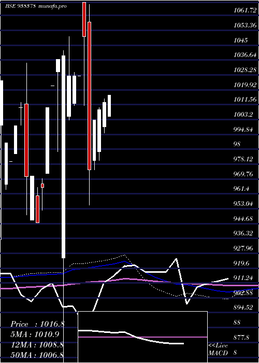Click the 1045 price axis label
The height and width of the screenshot is (363, 259).
[241, 40]
